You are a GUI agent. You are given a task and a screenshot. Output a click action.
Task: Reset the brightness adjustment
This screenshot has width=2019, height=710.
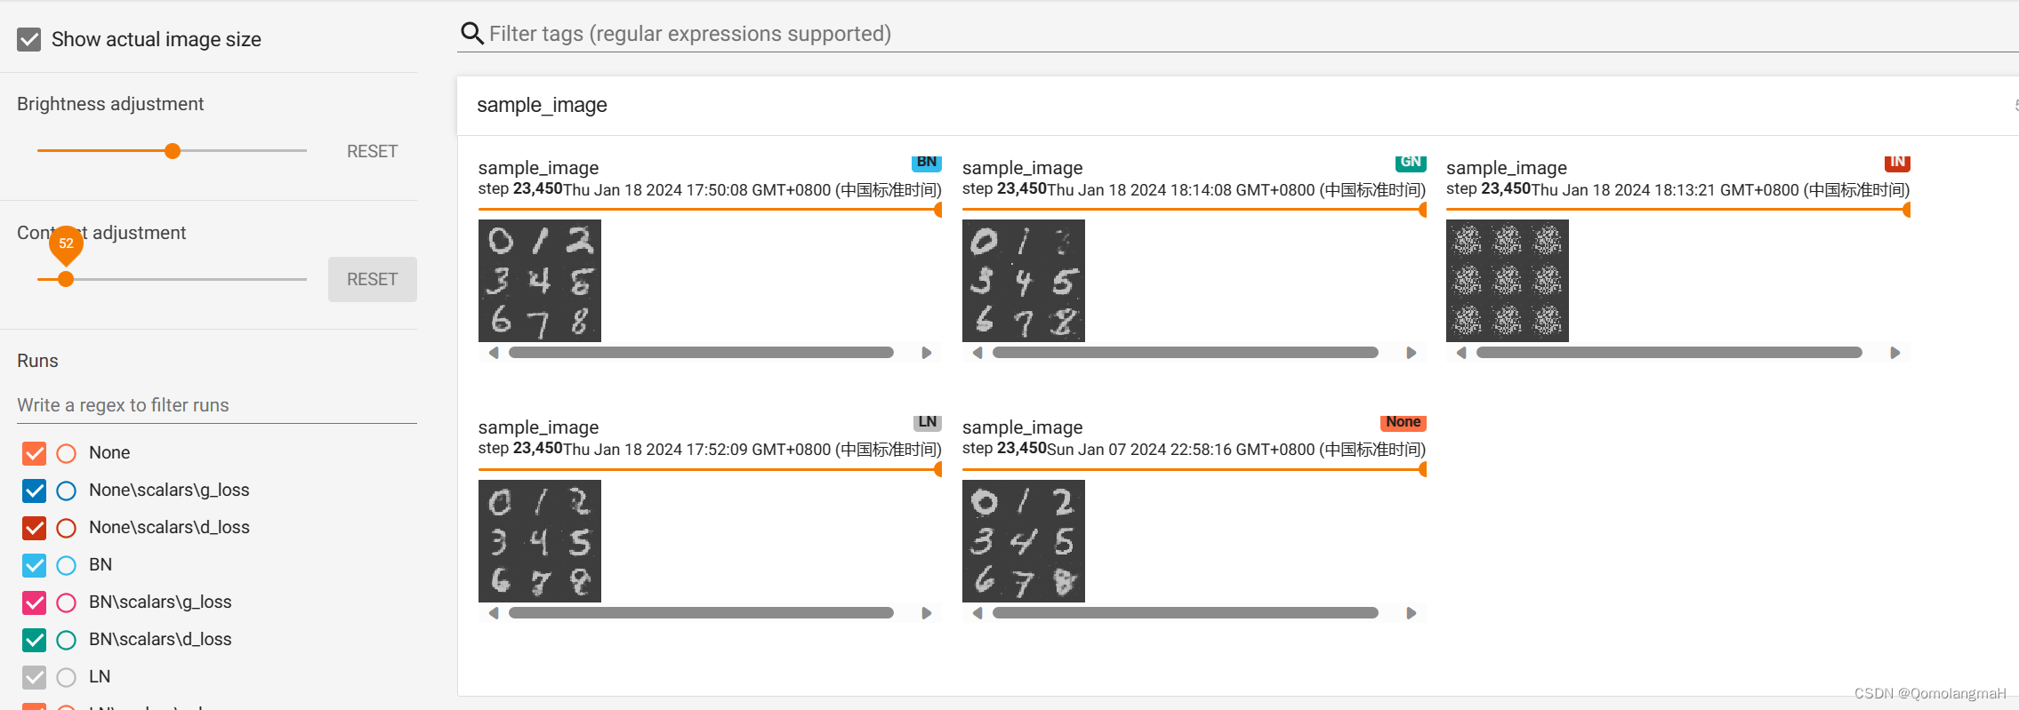(x=372, y=151)
